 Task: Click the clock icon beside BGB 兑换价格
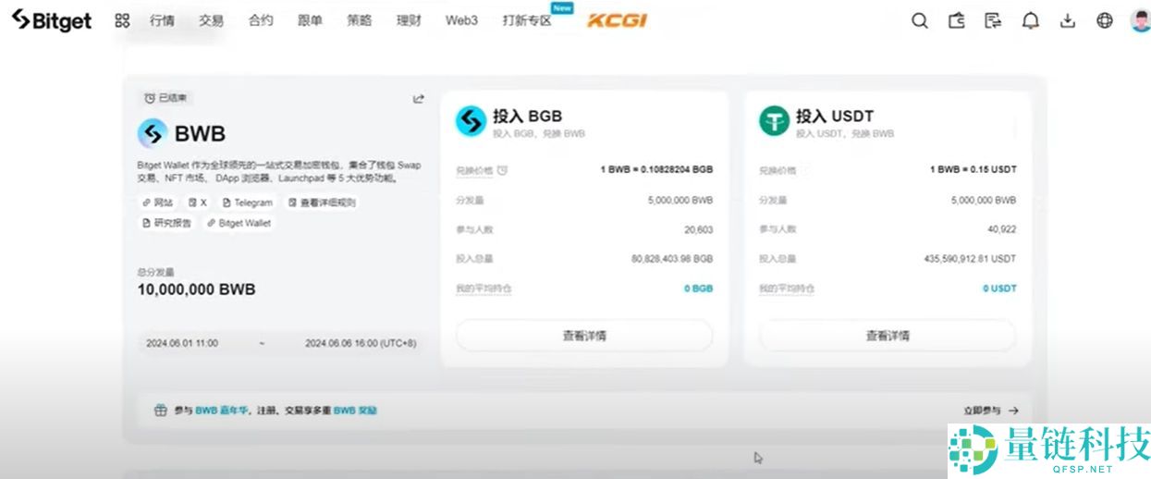[x=502, y=170]
